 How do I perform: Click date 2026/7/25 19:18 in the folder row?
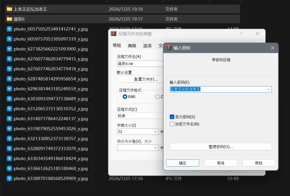(126, 9)
